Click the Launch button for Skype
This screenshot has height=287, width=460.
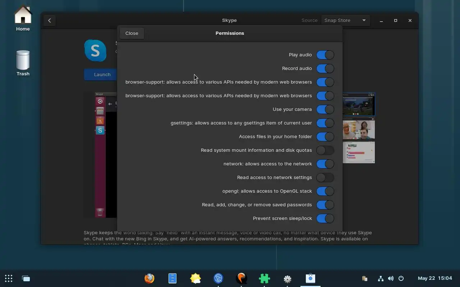[101, 74]
